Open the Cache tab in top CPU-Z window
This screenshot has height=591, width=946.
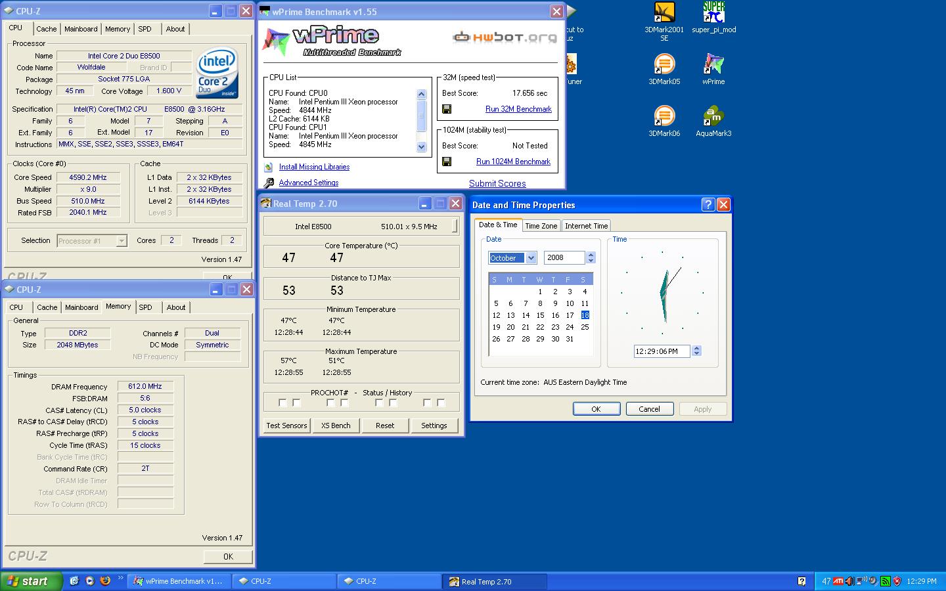point(46,29)
